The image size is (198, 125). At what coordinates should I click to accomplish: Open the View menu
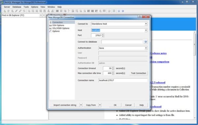[43, 7]
